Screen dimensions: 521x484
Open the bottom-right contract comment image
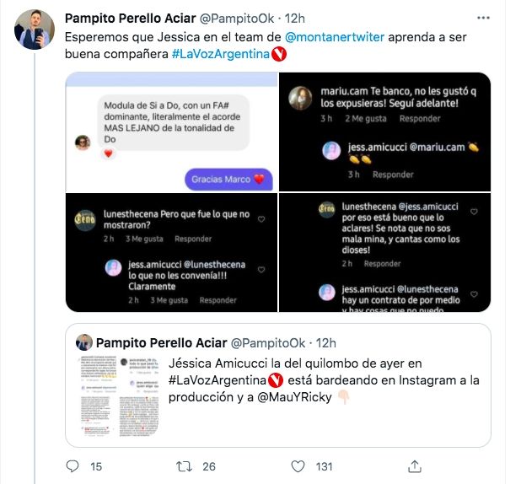pos(385,253)
